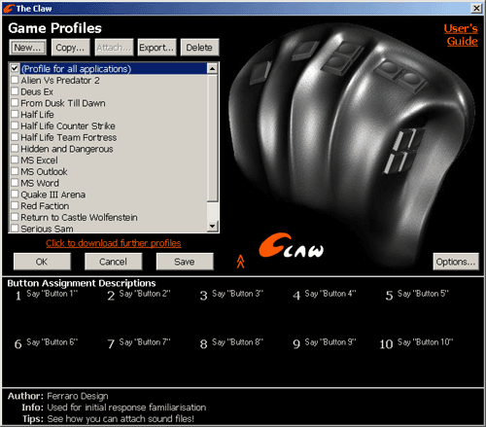Click The Claw title bar icon

[9, 9]
